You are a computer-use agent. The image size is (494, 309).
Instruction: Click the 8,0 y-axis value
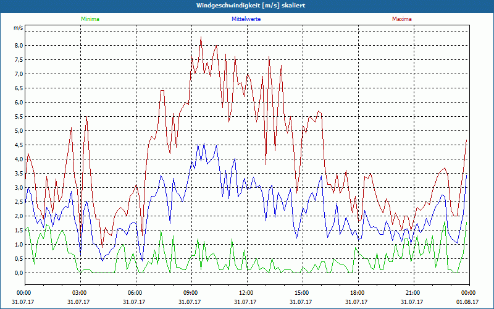click(19, 45)
